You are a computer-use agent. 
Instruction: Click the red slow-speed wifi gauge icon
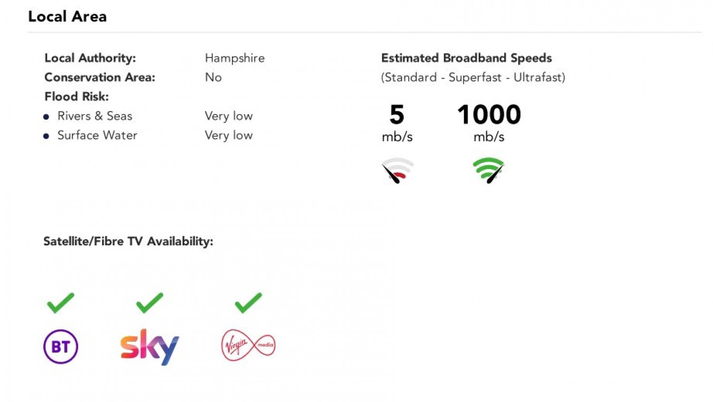(x=398, y=170)
